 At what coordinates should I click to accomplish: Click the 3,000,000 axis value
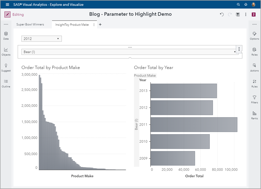coord(29,75)
